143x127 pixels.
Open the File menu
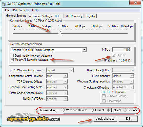(7, 10)
